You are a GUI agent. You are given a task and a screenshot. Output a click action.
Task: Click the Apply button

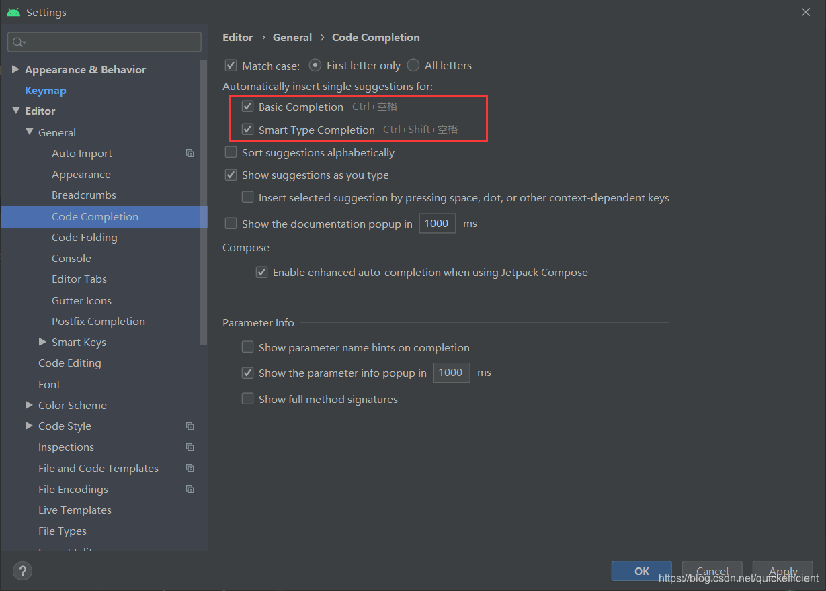pyautogui.click(x=782, y=571)
